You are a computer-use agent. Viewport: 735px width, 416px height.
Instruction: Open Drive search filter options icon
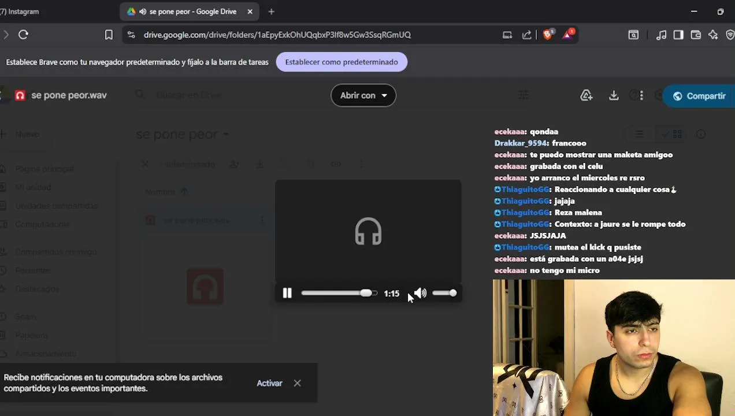point(523,95)
